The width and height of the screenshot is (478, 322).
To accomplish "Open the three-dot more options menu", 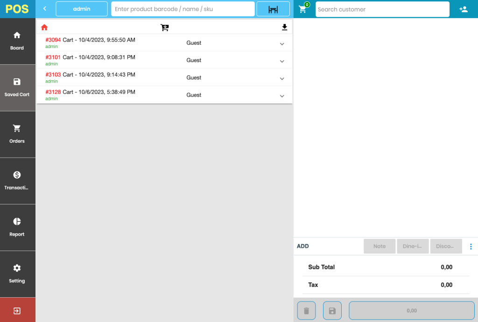I will point(471,246).
